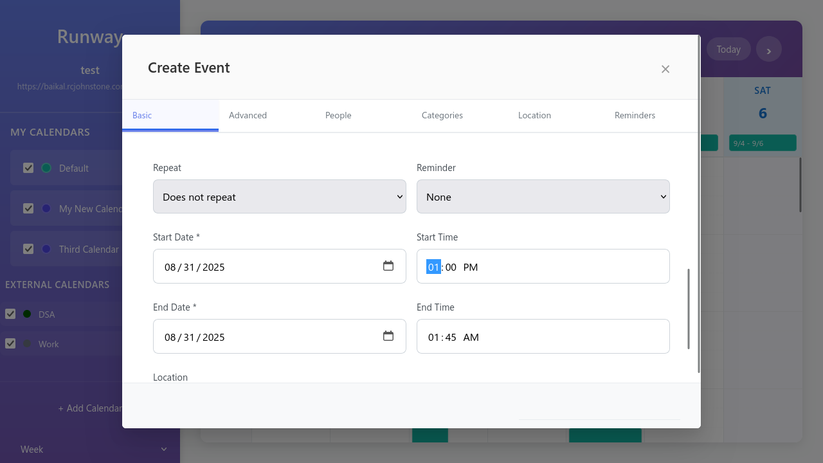Click the green color dot beside Default
The height and width of the screenshot is (463, 823).
pos(46,167)
